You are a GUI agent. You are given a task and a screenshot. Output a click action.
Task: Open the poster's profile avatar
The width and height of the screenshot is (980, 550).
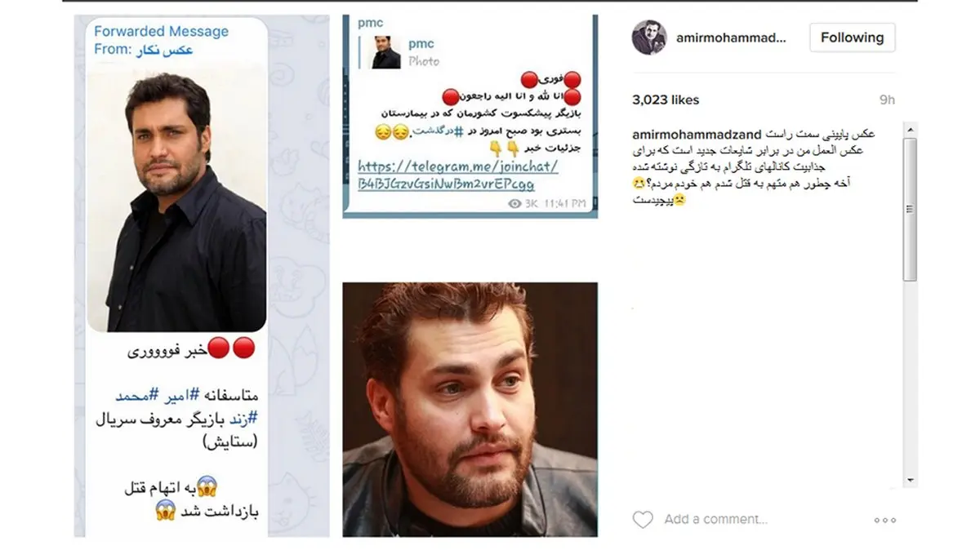click(649, 37)
